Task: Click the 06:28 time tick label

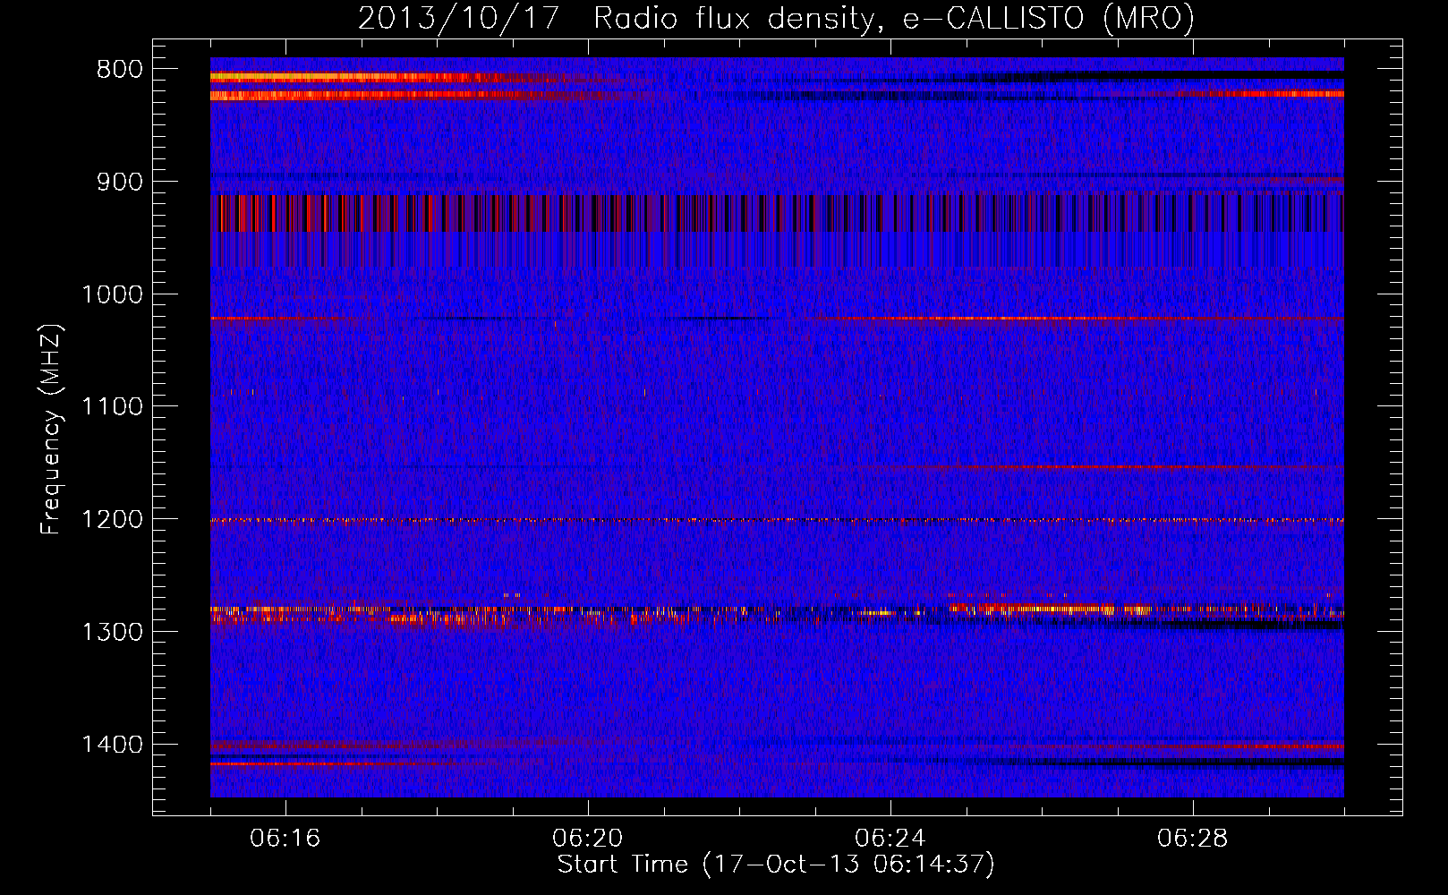Action: (1193, 839)
